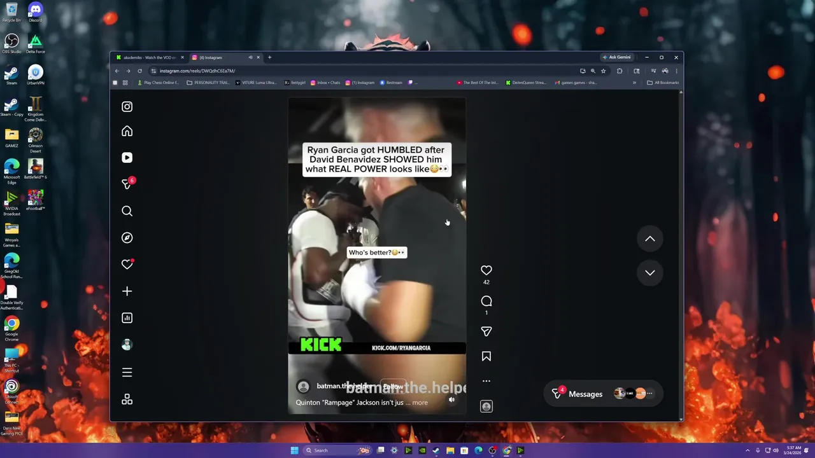
Task: Open Inbox • Chats bookmark
Action: 325,83
